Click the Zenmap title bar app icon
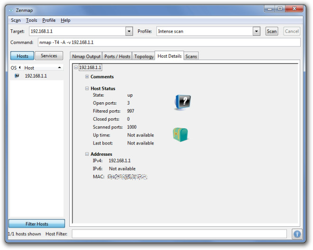The image size is (313, 250). 11,10
